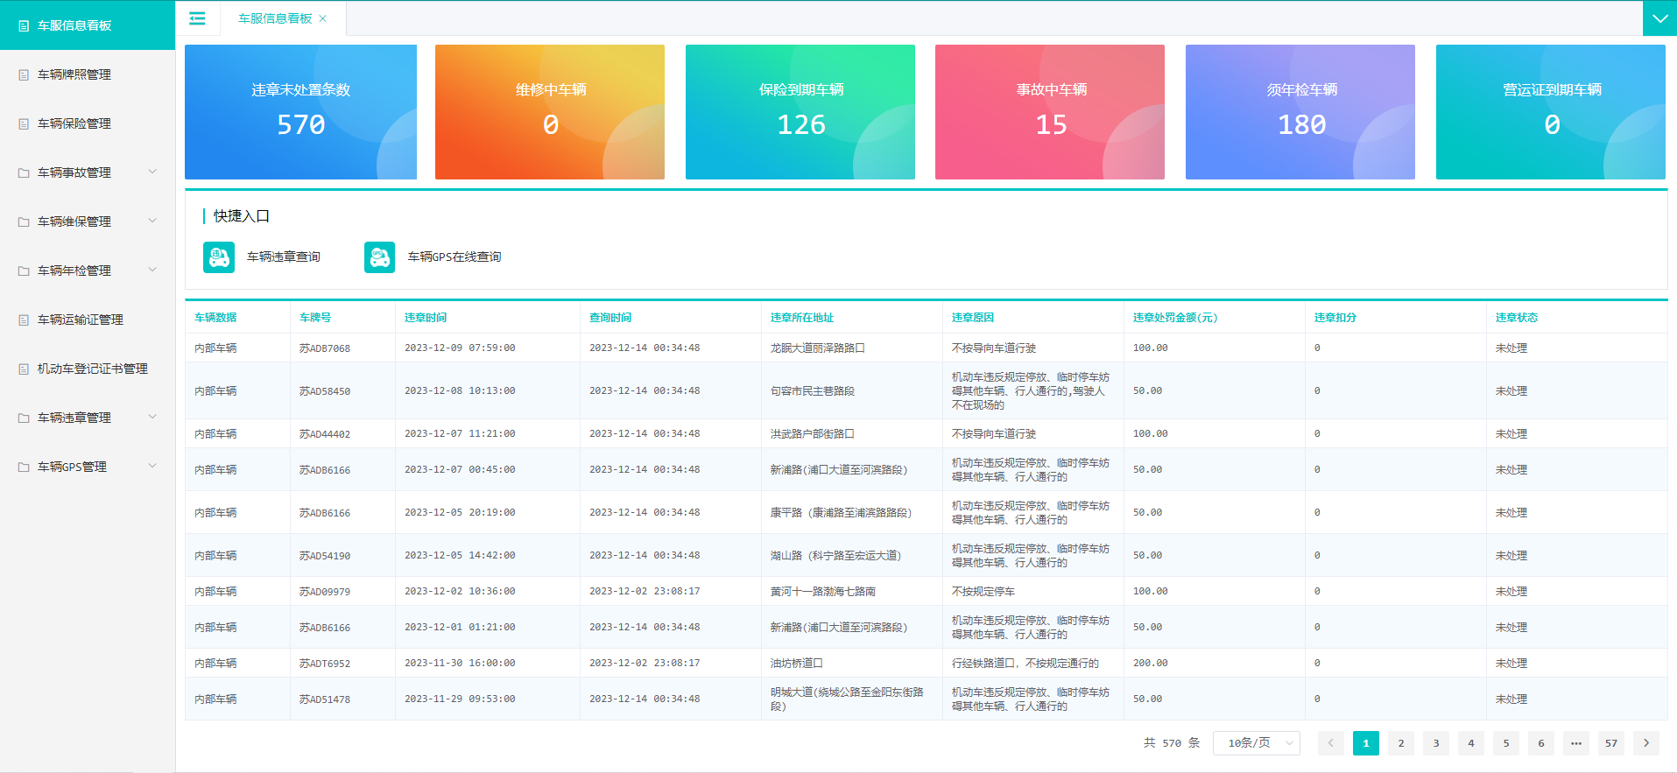Viewport: 1677px width, 773px height.
Task: Open the top-right tab dropdown chevron
Action: pyautogui.click(x=1659, y=18)
